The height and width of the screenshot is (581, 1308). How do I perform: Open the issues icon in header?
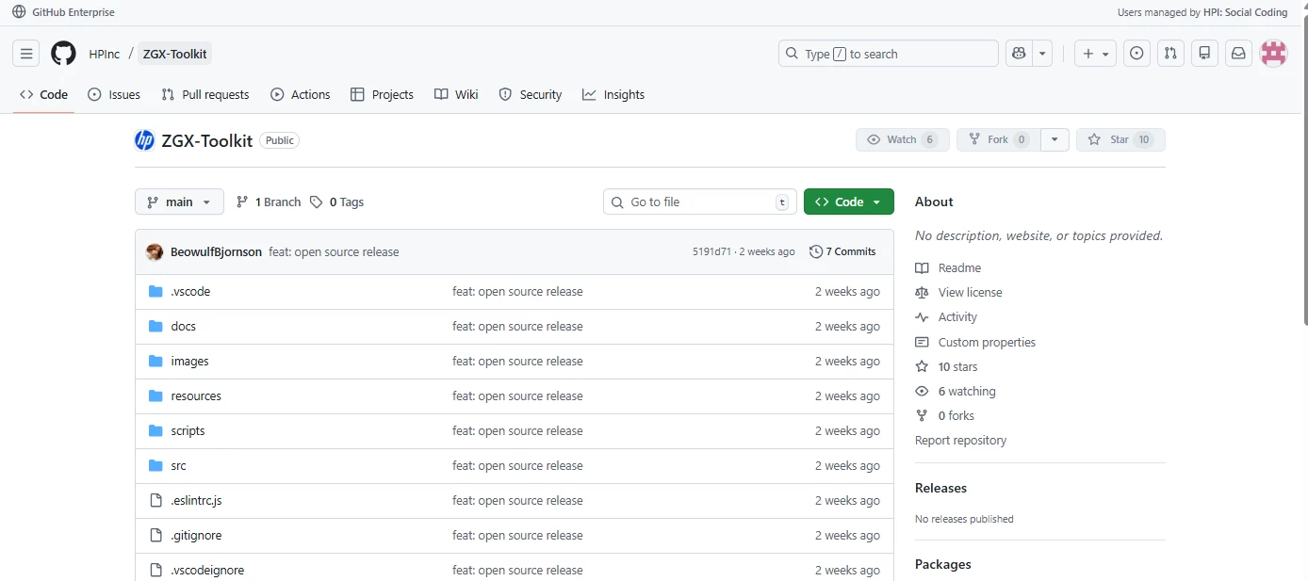pos(1137,54)
